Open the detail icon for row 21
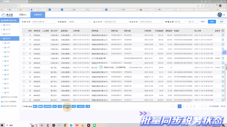The width and height of the screenshot is (227, 127). 223,58
